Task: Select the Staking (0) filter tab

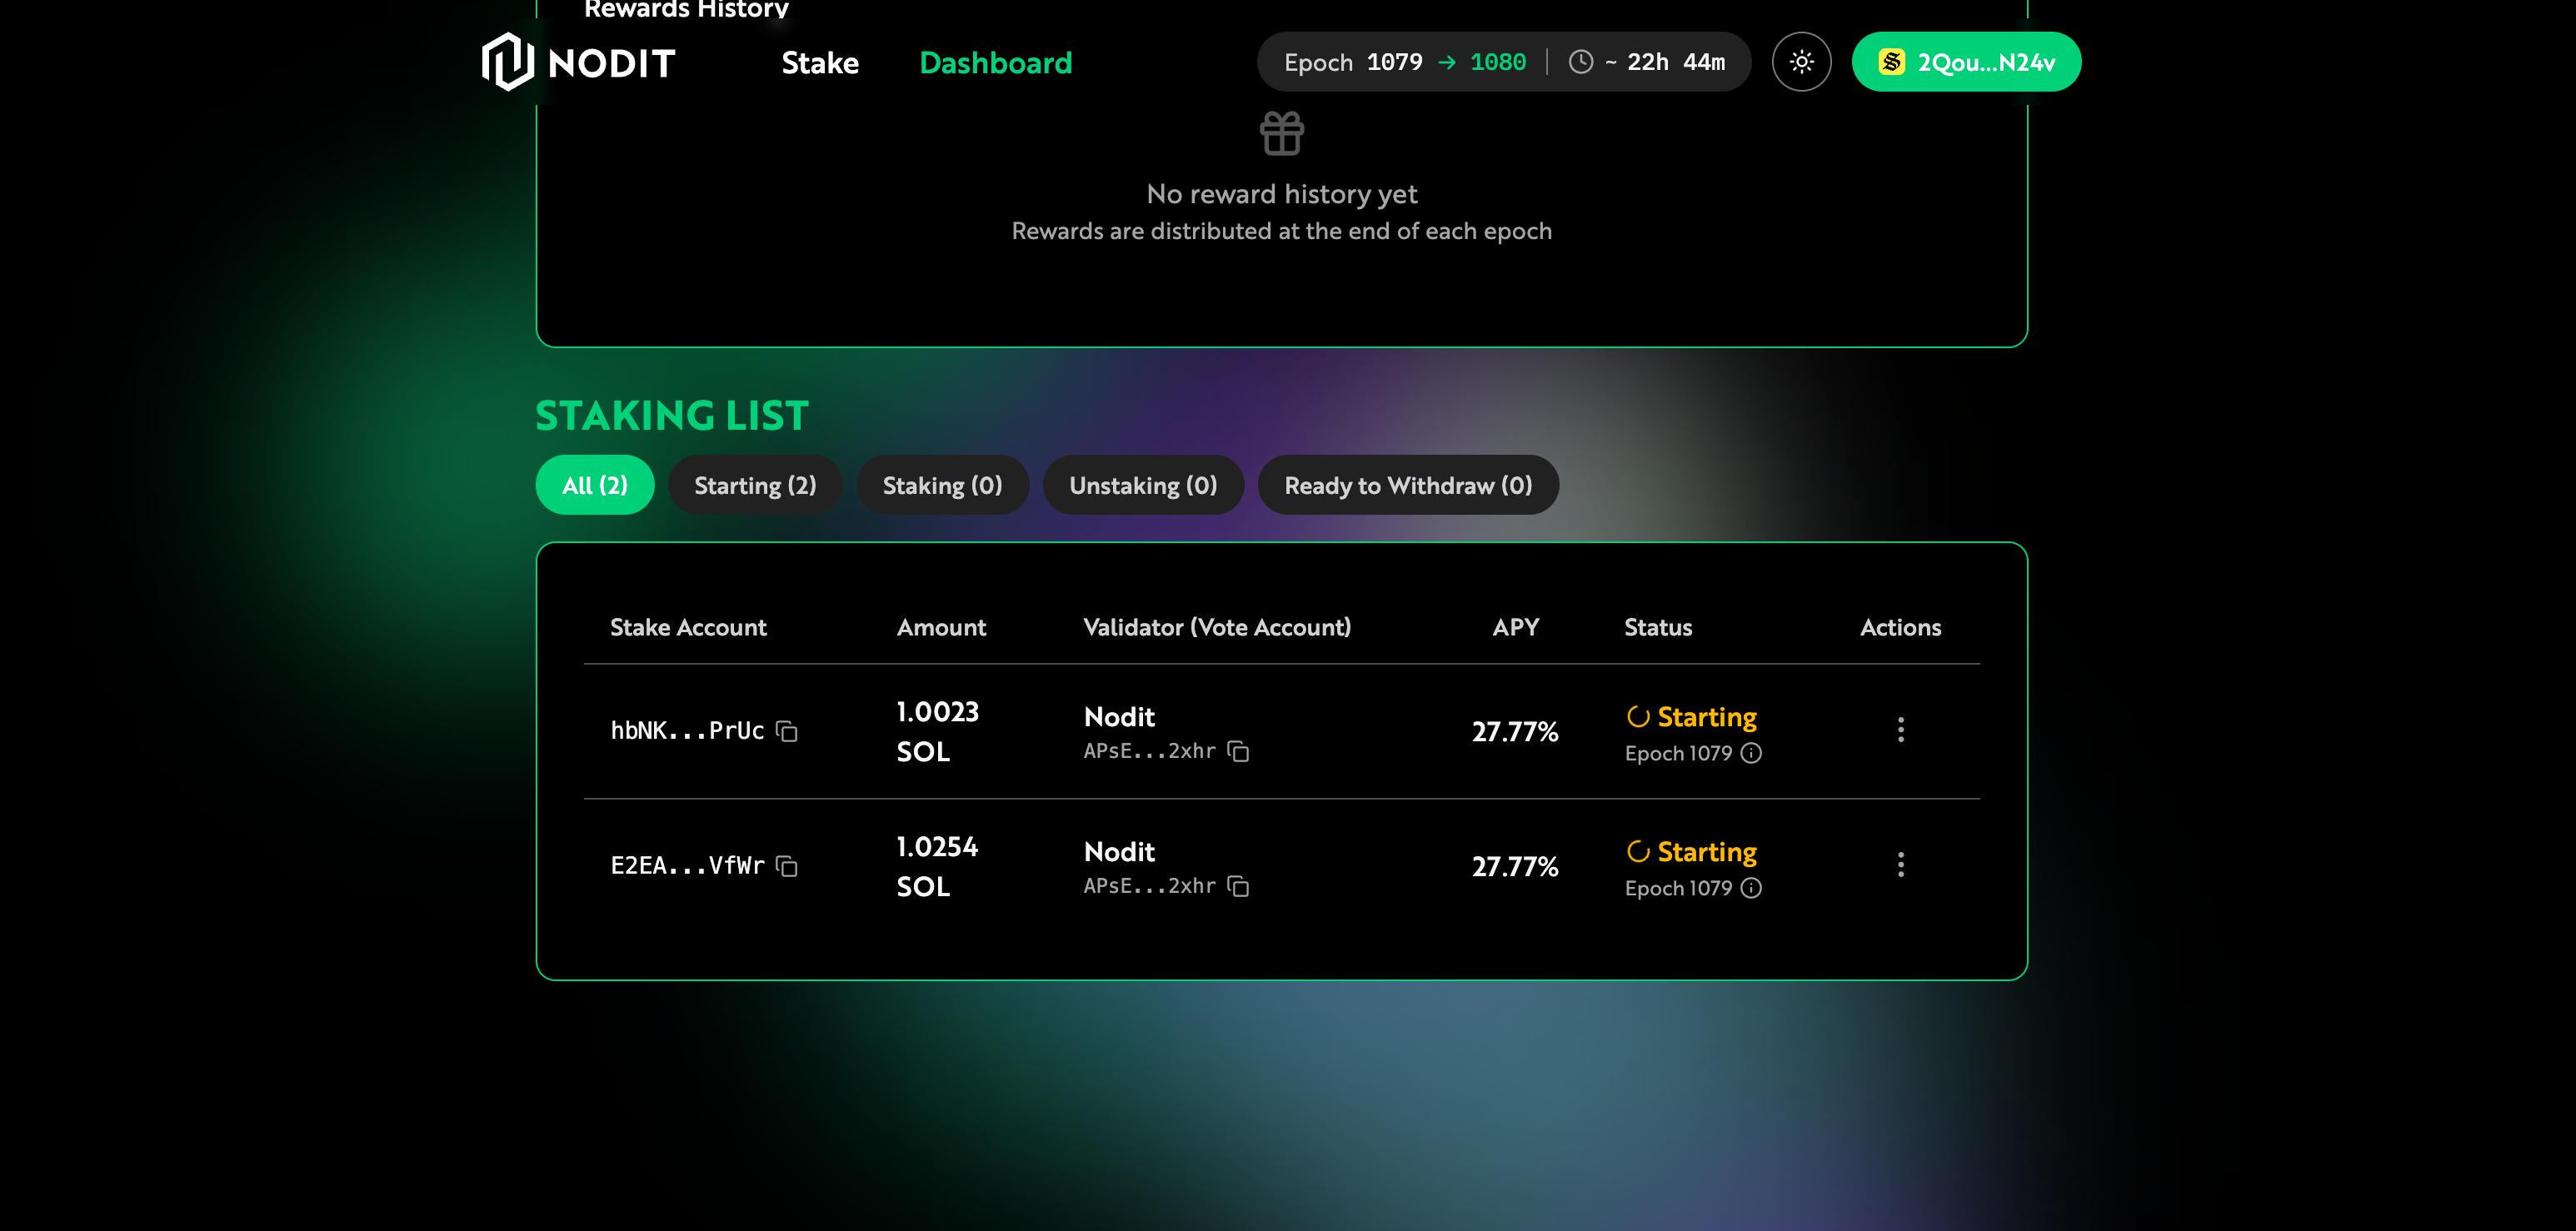Action: tap(942, 485)
